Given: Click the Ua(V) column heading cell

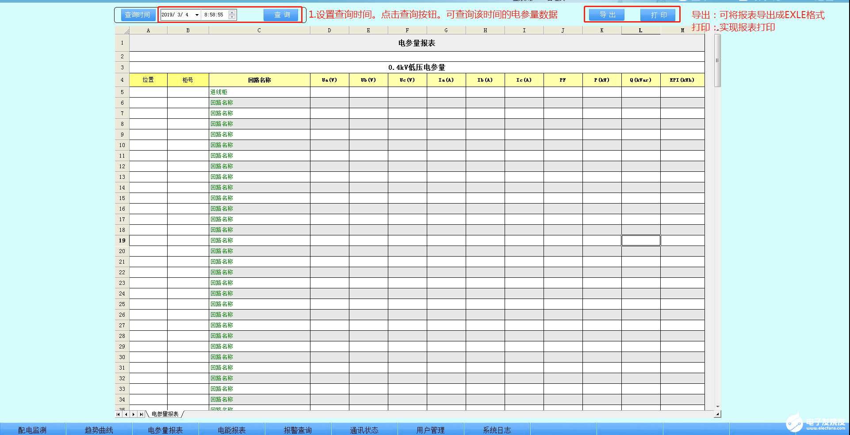Looking at the screenshot, I should click(x=329, y=80).
